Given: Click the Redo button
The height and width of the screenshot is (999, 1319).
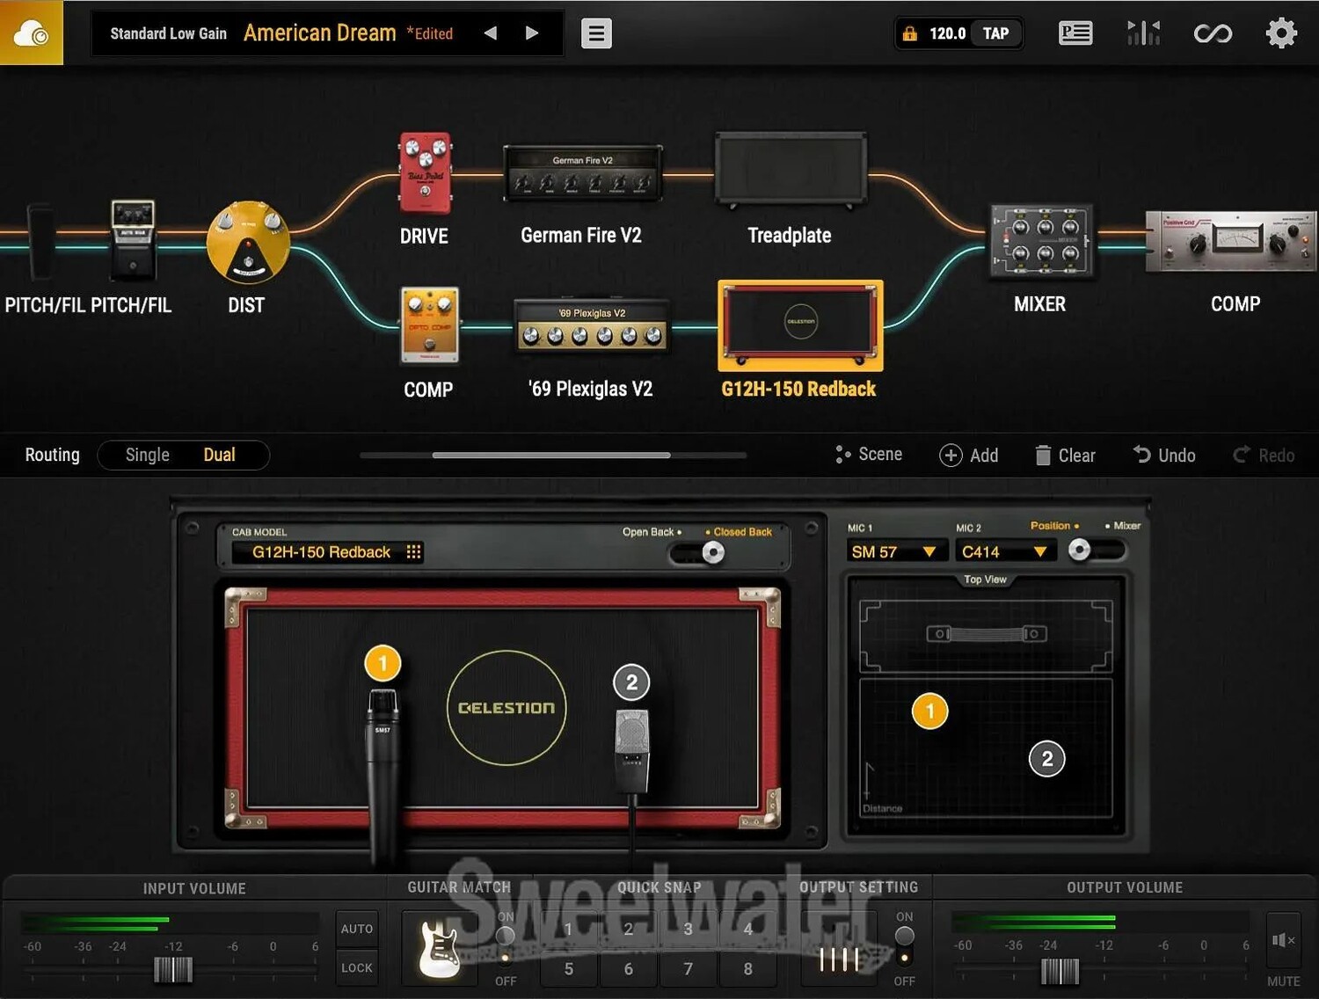Looking at the screenshot, I should point(1264,455).
